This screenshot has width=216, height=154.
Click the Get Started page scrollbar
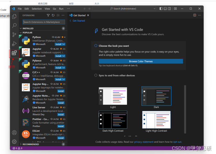pyautogui.click(x=185, y=109)
